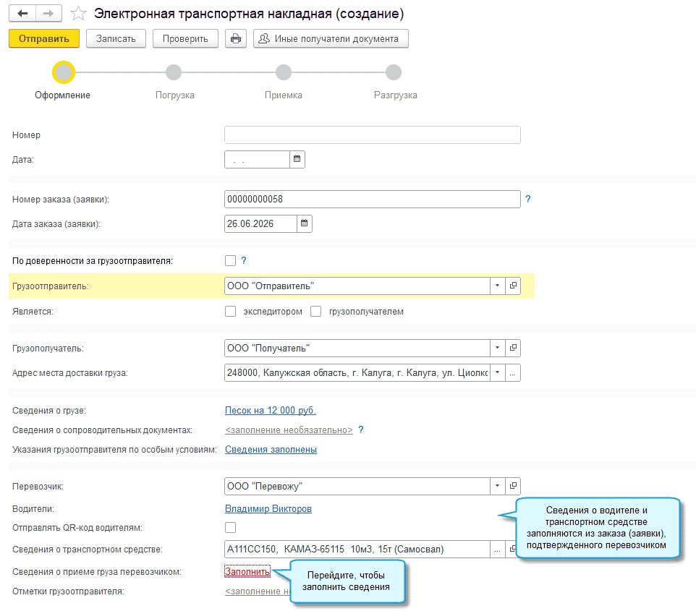Click the transport field with КАМАЗ-65115
This screenshot has width=696, height=611.
point(357,550)
